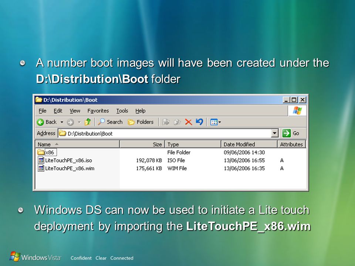Open the Tools menu
Image resolution: width=355 pixels, height=266 pixels.
[x=122, y=111]
